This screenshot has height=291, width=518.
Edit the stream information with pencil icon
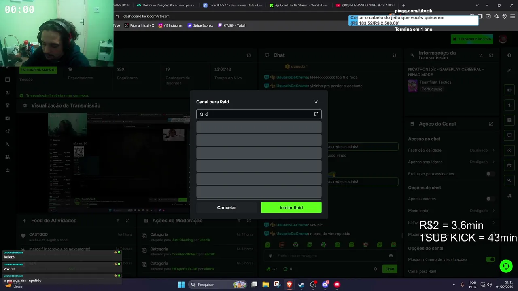481,55
